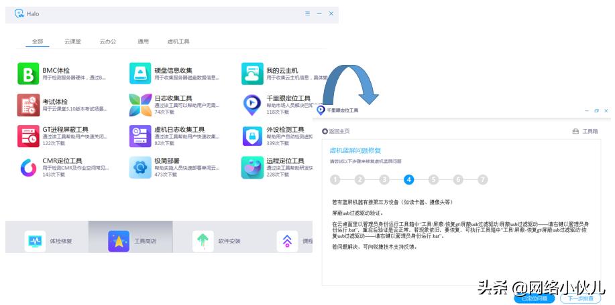Minimize the Halo window
This screenshot has width=615, height=305.
click(x=319, y=13)
